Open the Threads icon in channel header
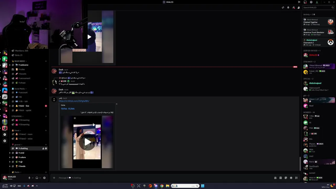 283,8
